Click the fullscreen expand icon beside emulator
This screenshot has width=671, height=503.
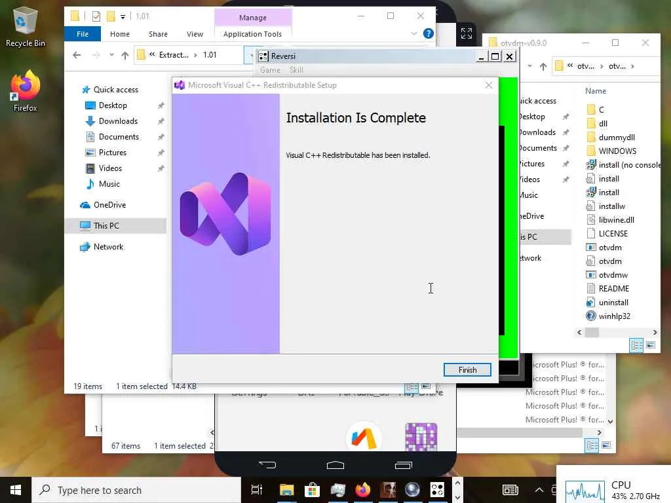[x=467, y=33]
